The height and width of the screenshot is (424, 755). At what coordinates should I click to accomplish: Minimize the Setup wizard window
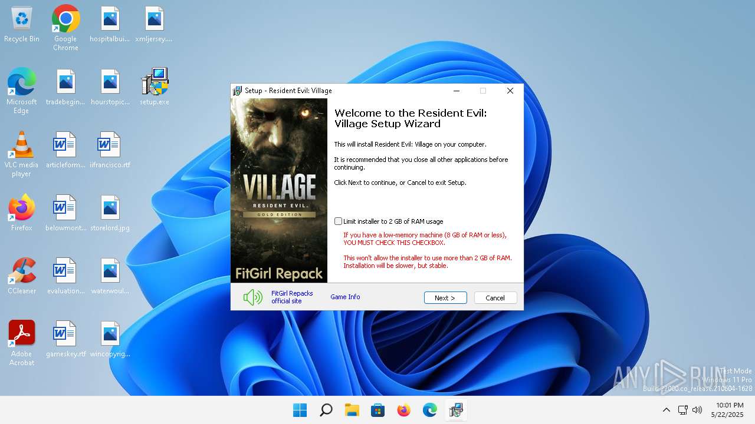pos(457,91)
